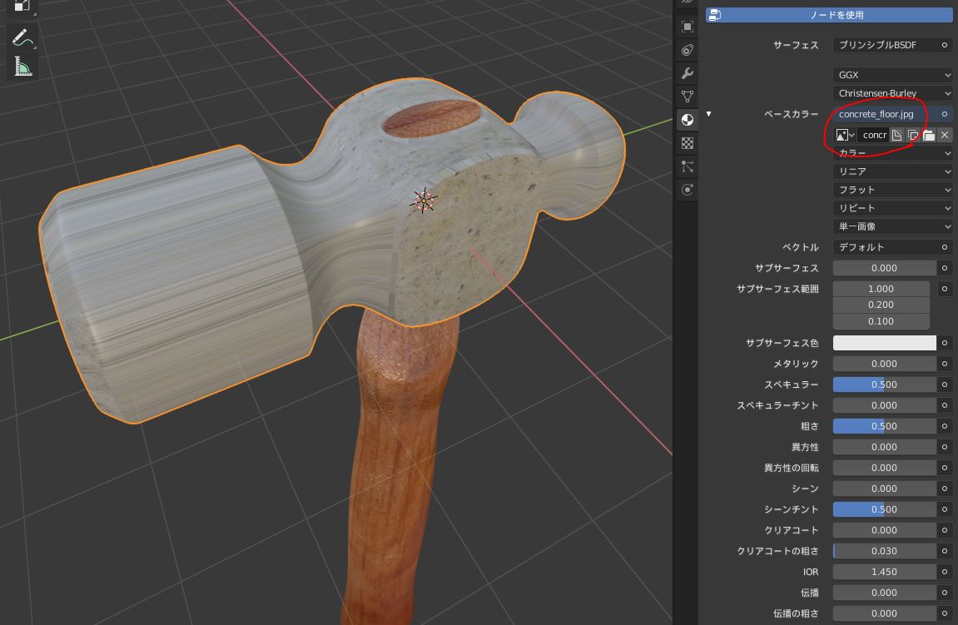Image resolution: width=958 pixels, height=625 pixels.
Task: Click the socket dot beside サブサーフェス範囲
Action: click(x=945, y=289)
